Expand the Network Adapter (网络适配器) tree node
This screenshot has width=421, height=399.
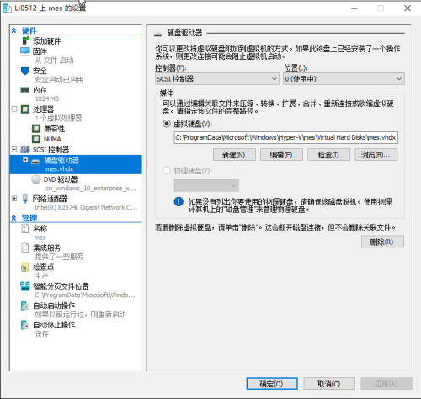tap(14, 199)
